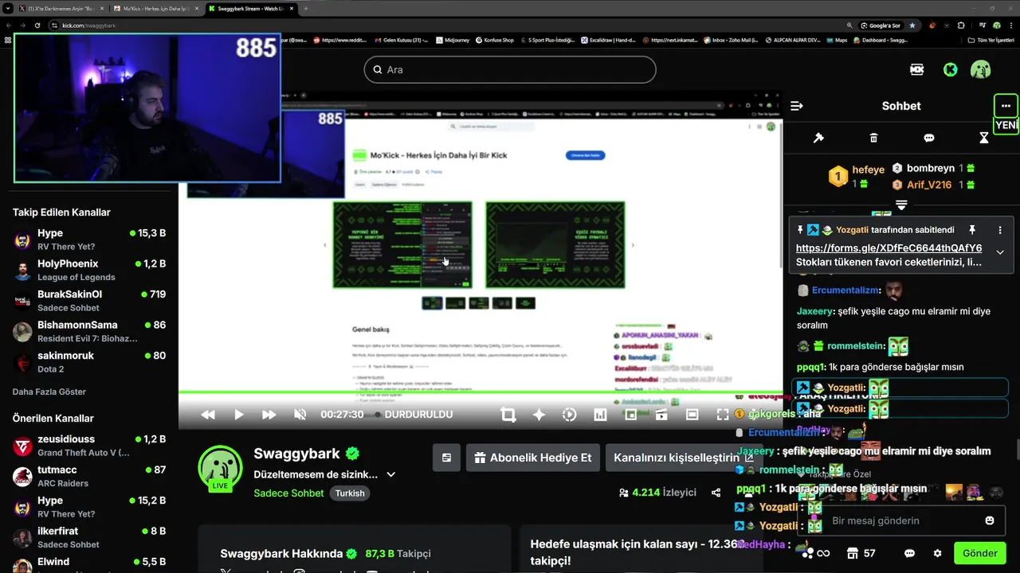Click the browser back arrow
The height and width of the screenshot is (573, 1020).
pos(8,25)
